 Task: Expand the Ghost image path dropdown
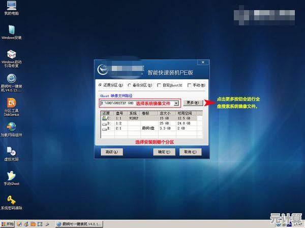pyautogui.click(x=176, y=103)
